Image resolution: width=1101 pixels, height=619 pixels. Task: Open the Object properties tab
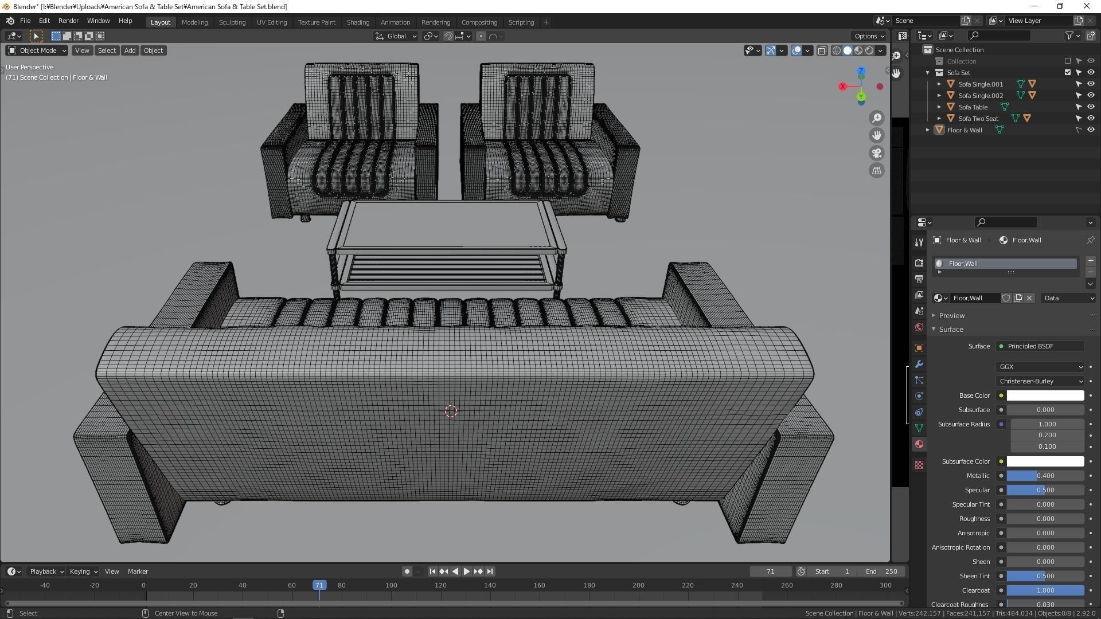[919, 348]
